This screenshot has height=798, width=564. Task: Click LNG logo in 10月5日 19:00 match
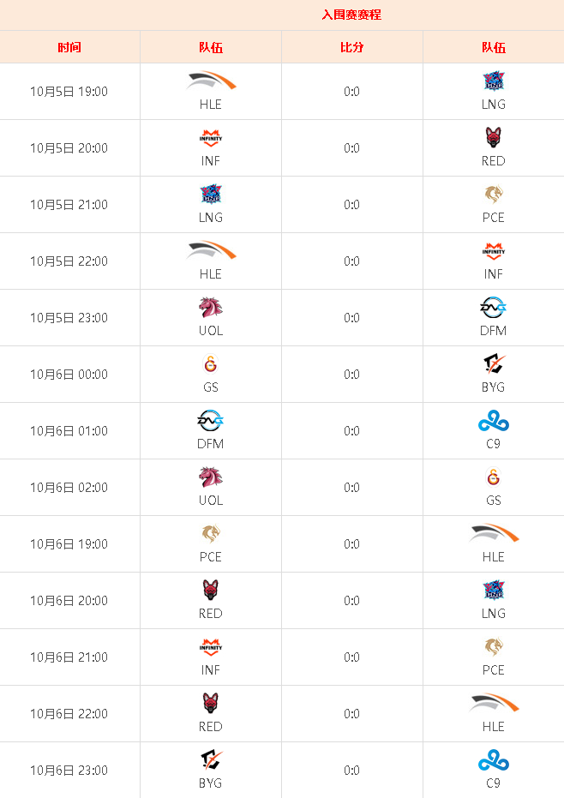(493, 81)
